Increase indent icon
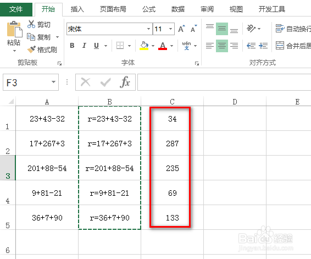The width and height of the screenshot is (311, 259). (263, 46)
